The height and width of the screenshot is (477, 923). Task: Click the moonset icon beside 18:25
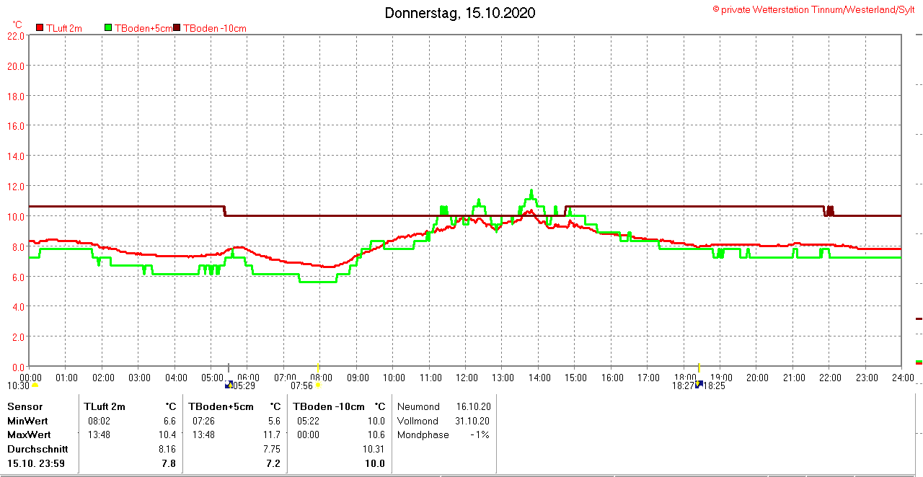699,385
